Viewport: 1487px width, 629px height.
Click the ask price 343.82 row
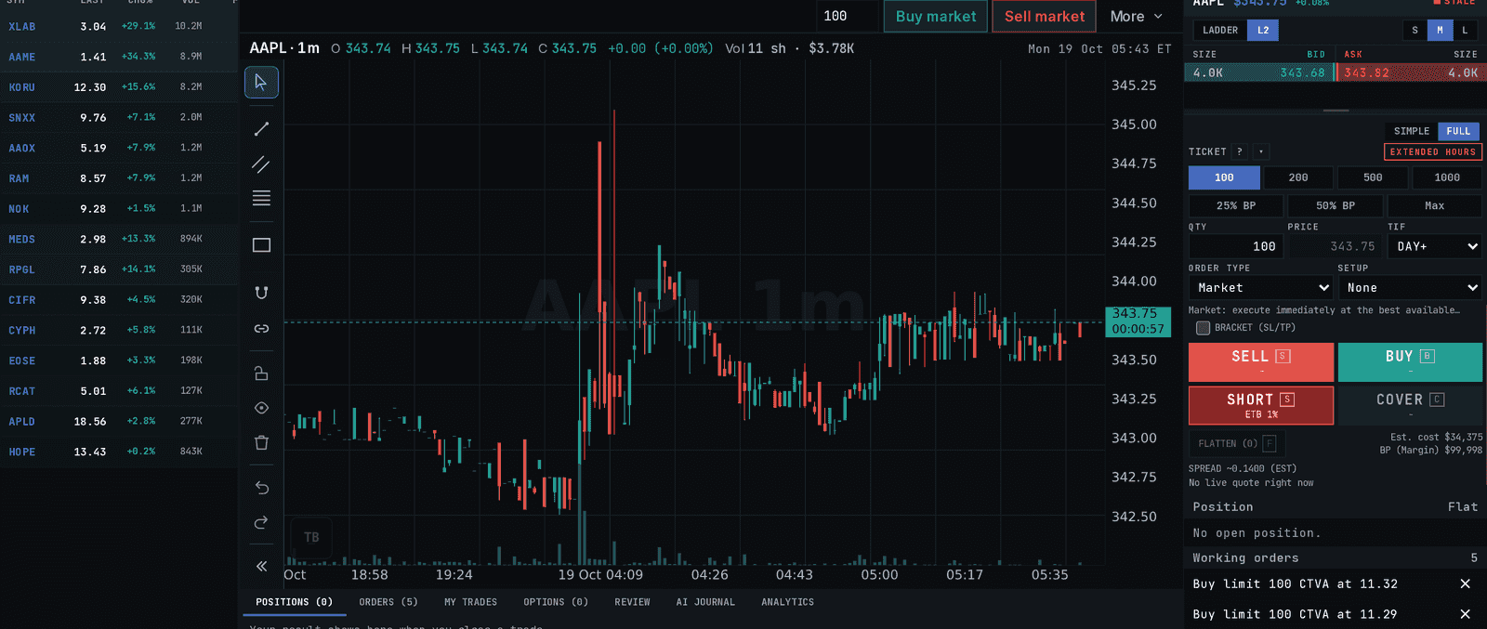[x=1412, y=72]
